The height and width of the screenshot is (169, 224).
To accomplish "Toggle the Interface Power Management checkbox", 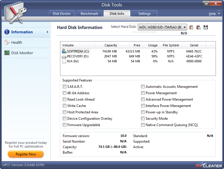I will coord(143,106).
